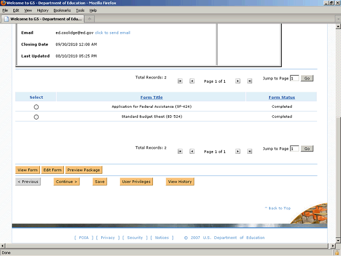Click horizontal scrollbar right arrow
341x256 pixels.
[x=332, y=246]
